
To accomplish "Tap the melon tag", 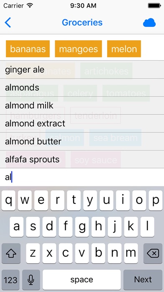I will click(x=124, y=49).
